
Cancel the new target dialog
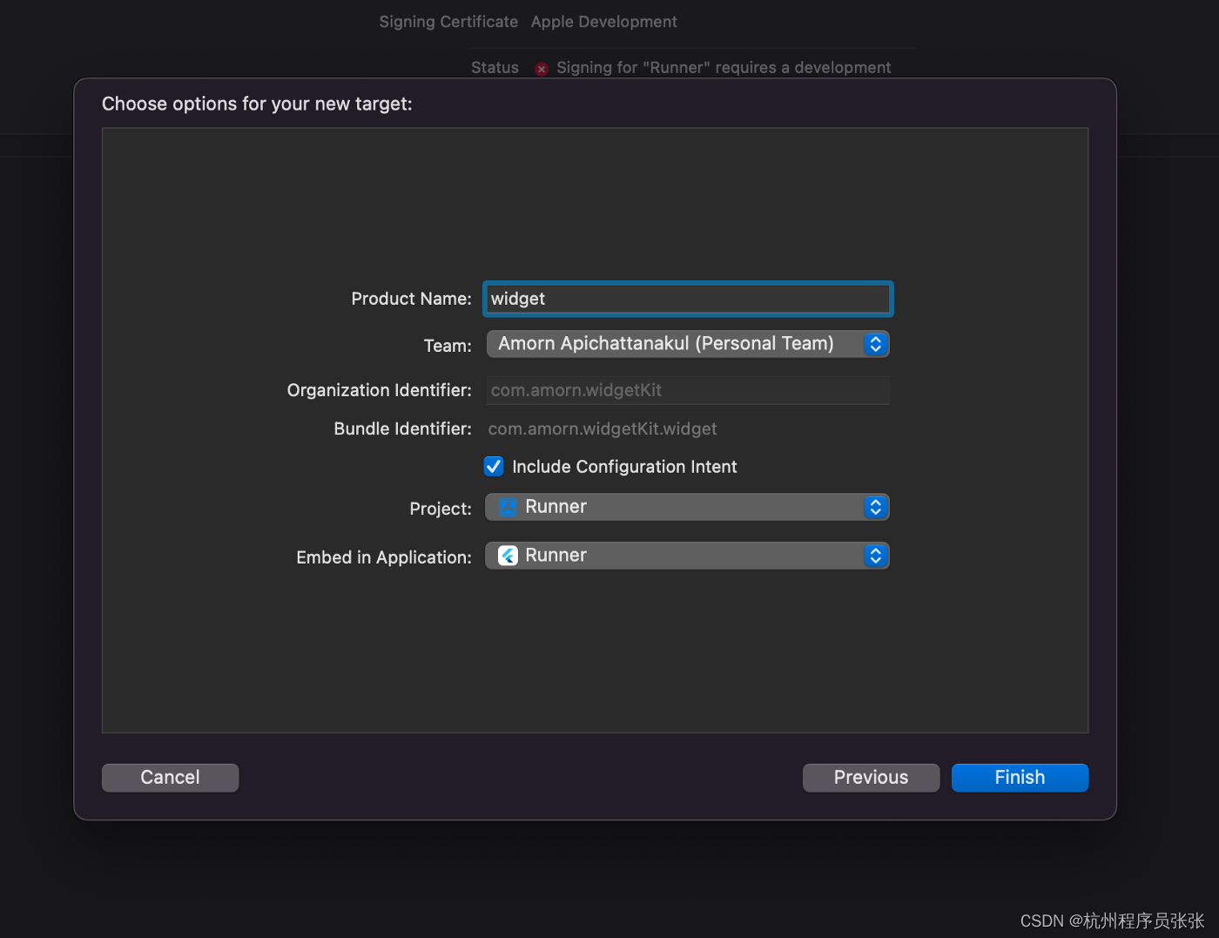170,777
